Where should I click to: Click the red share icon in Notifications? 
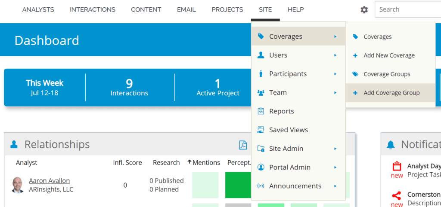point(397,195)
